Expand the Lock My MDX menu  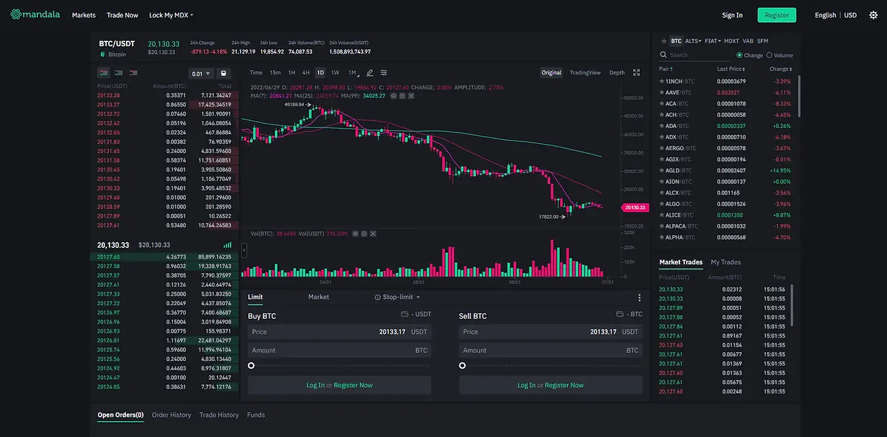(171, 15)
